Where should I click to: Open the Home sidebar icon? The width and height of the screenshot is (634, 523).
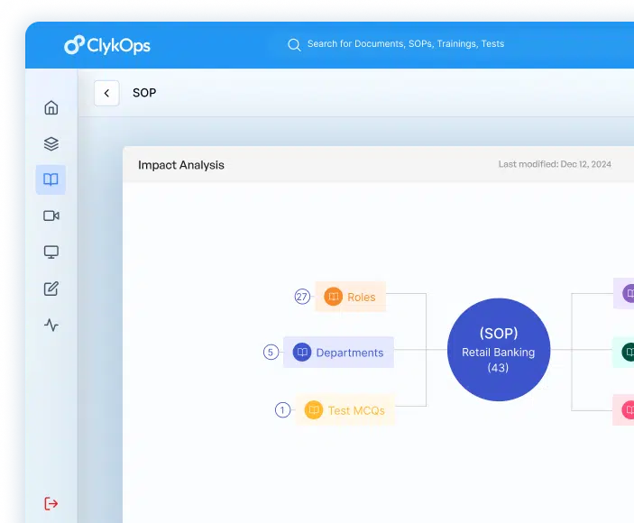(51, 107)
